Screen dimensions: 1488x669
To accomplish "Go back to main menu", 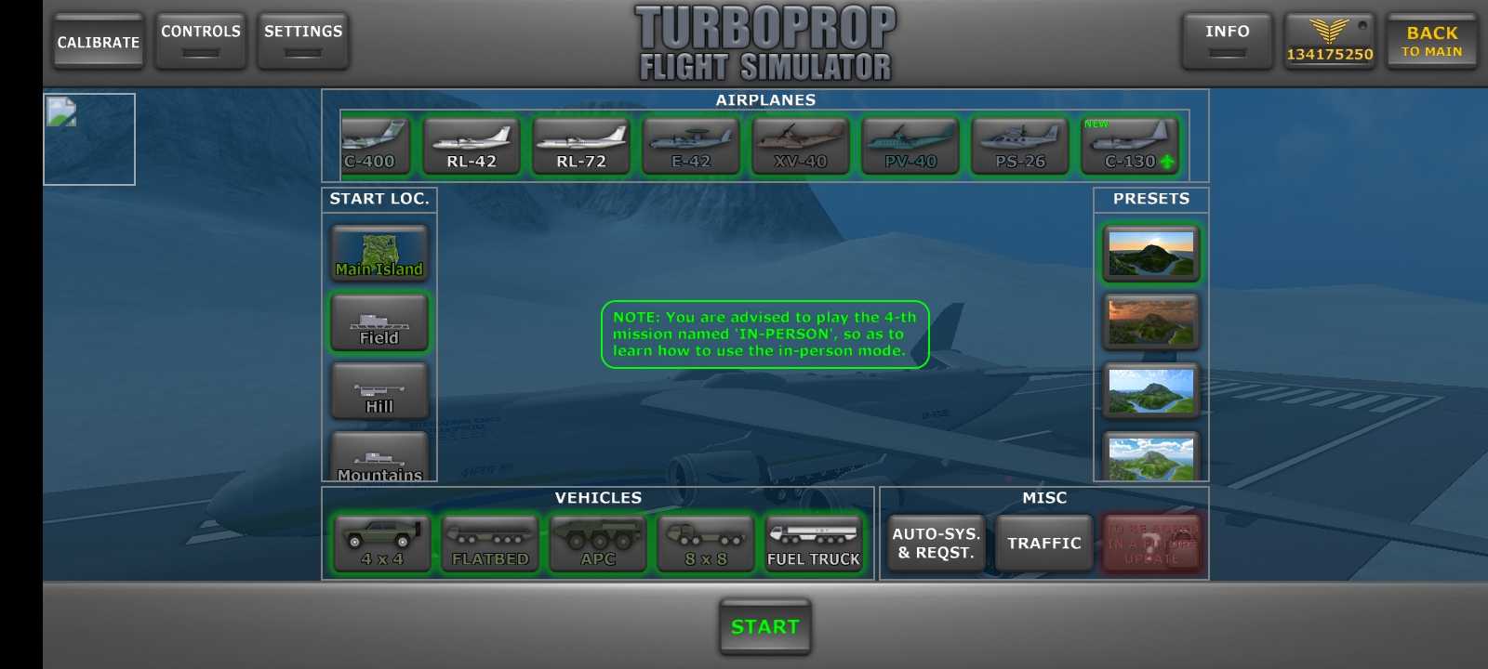I will tap(1431, 41).
